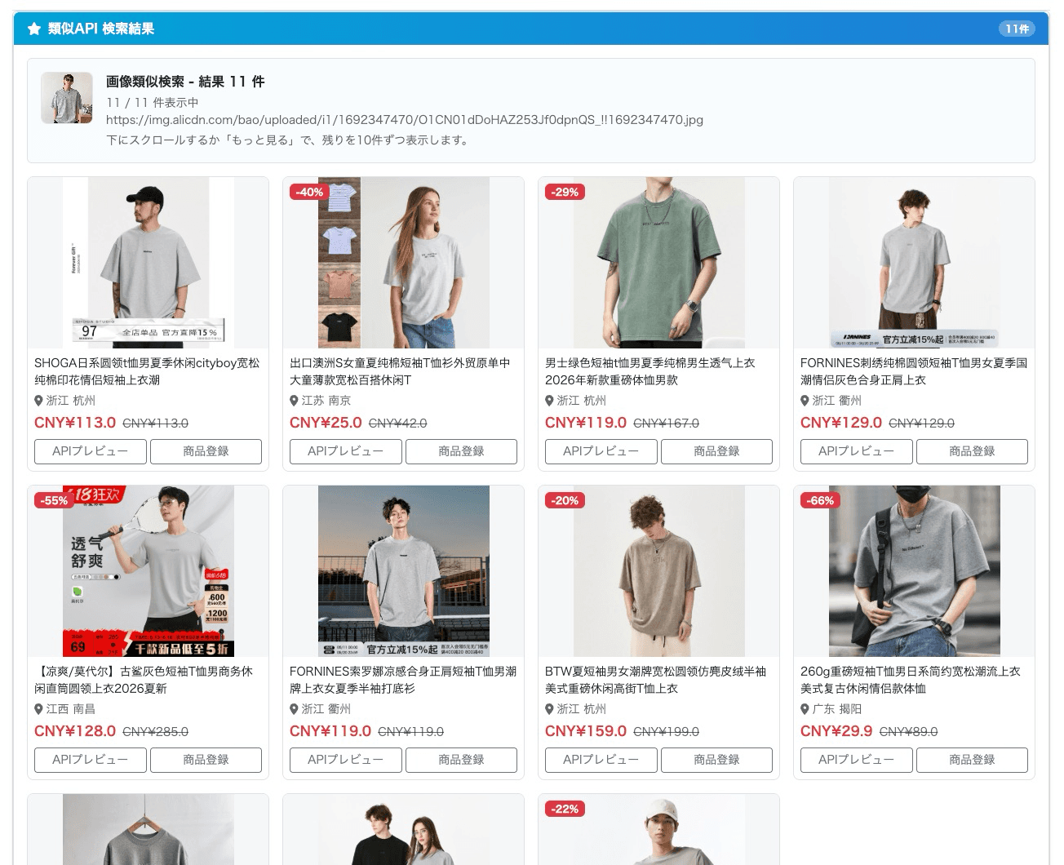This screenshot has width=1064, height=865.
Task: Open APIプレビュー for BTW夏短袖 item
Action: pos(601,760)
